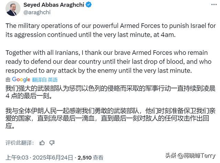Open Seyed Abbas Araghchi's profile picture
This screenshot has width=220, height=163.
point(13,9)
